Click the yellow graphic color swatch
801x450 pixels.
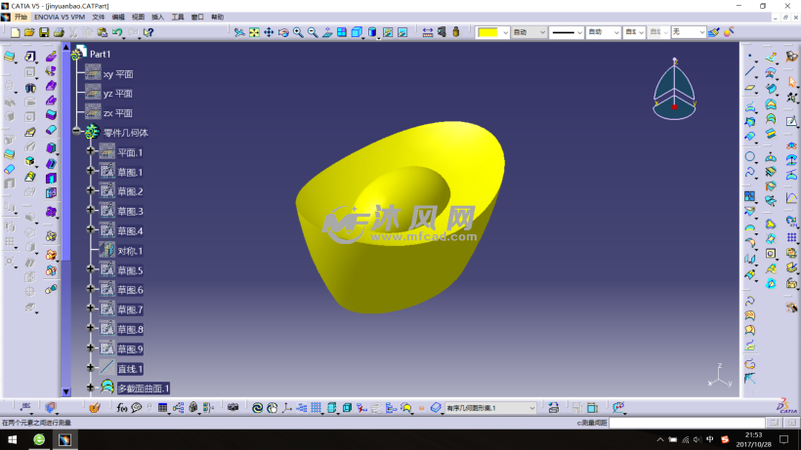(x=488, y=32)
